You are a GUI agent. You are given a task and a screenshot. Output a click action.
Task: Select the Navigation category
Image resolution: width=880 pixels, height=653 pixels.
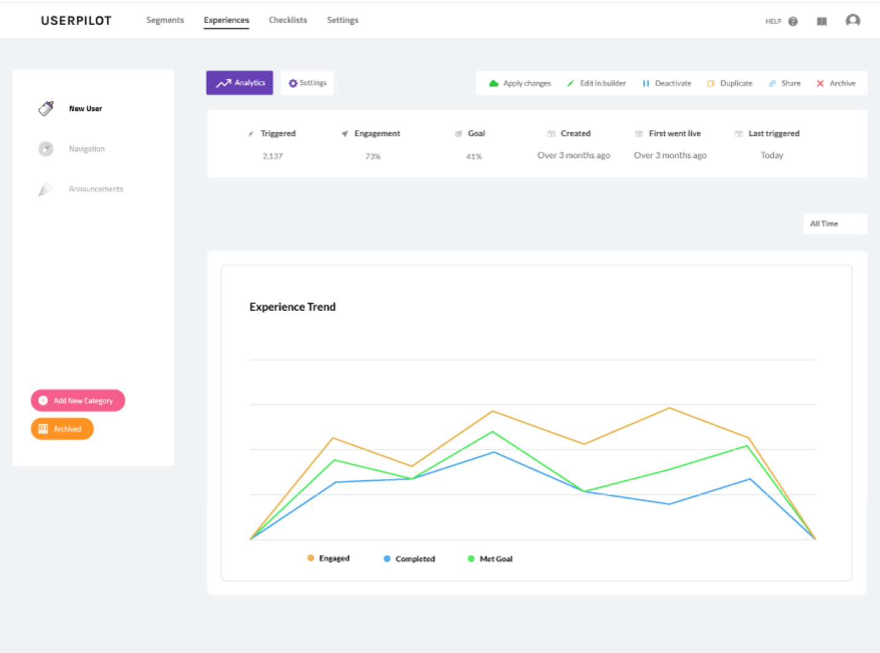click(86, 149)
